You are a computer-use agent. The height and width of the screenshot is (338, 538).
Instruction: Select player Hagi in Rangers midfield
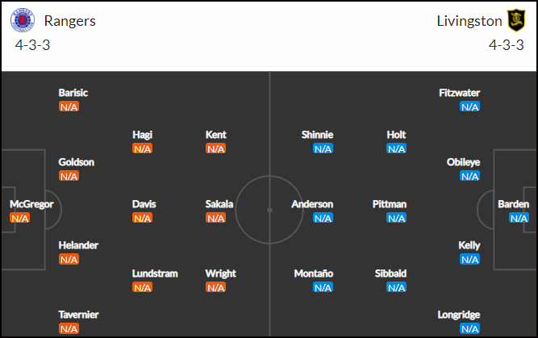(143, 135)
